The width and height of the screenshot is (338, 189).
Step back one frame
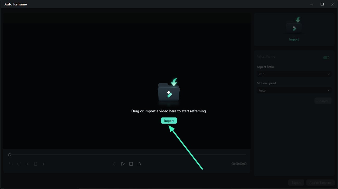(x=114, y=164)
